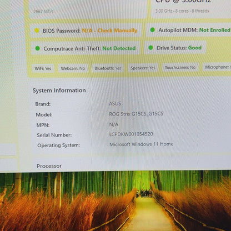Click the yellow BIOS Password status dot
Screen dimensions: 231x231
point(37,31)
